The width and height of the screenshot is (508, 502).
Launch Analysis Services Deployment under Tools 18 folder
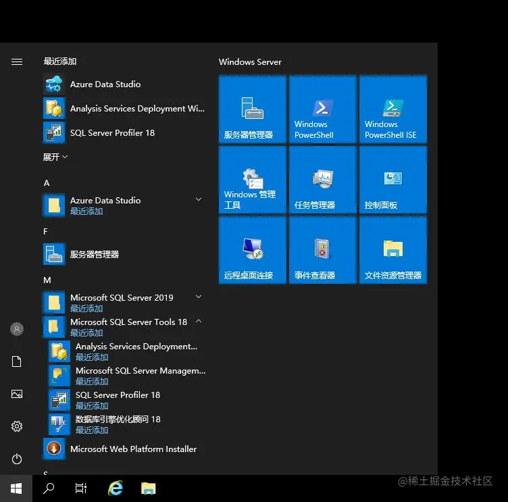coord(127,351)
